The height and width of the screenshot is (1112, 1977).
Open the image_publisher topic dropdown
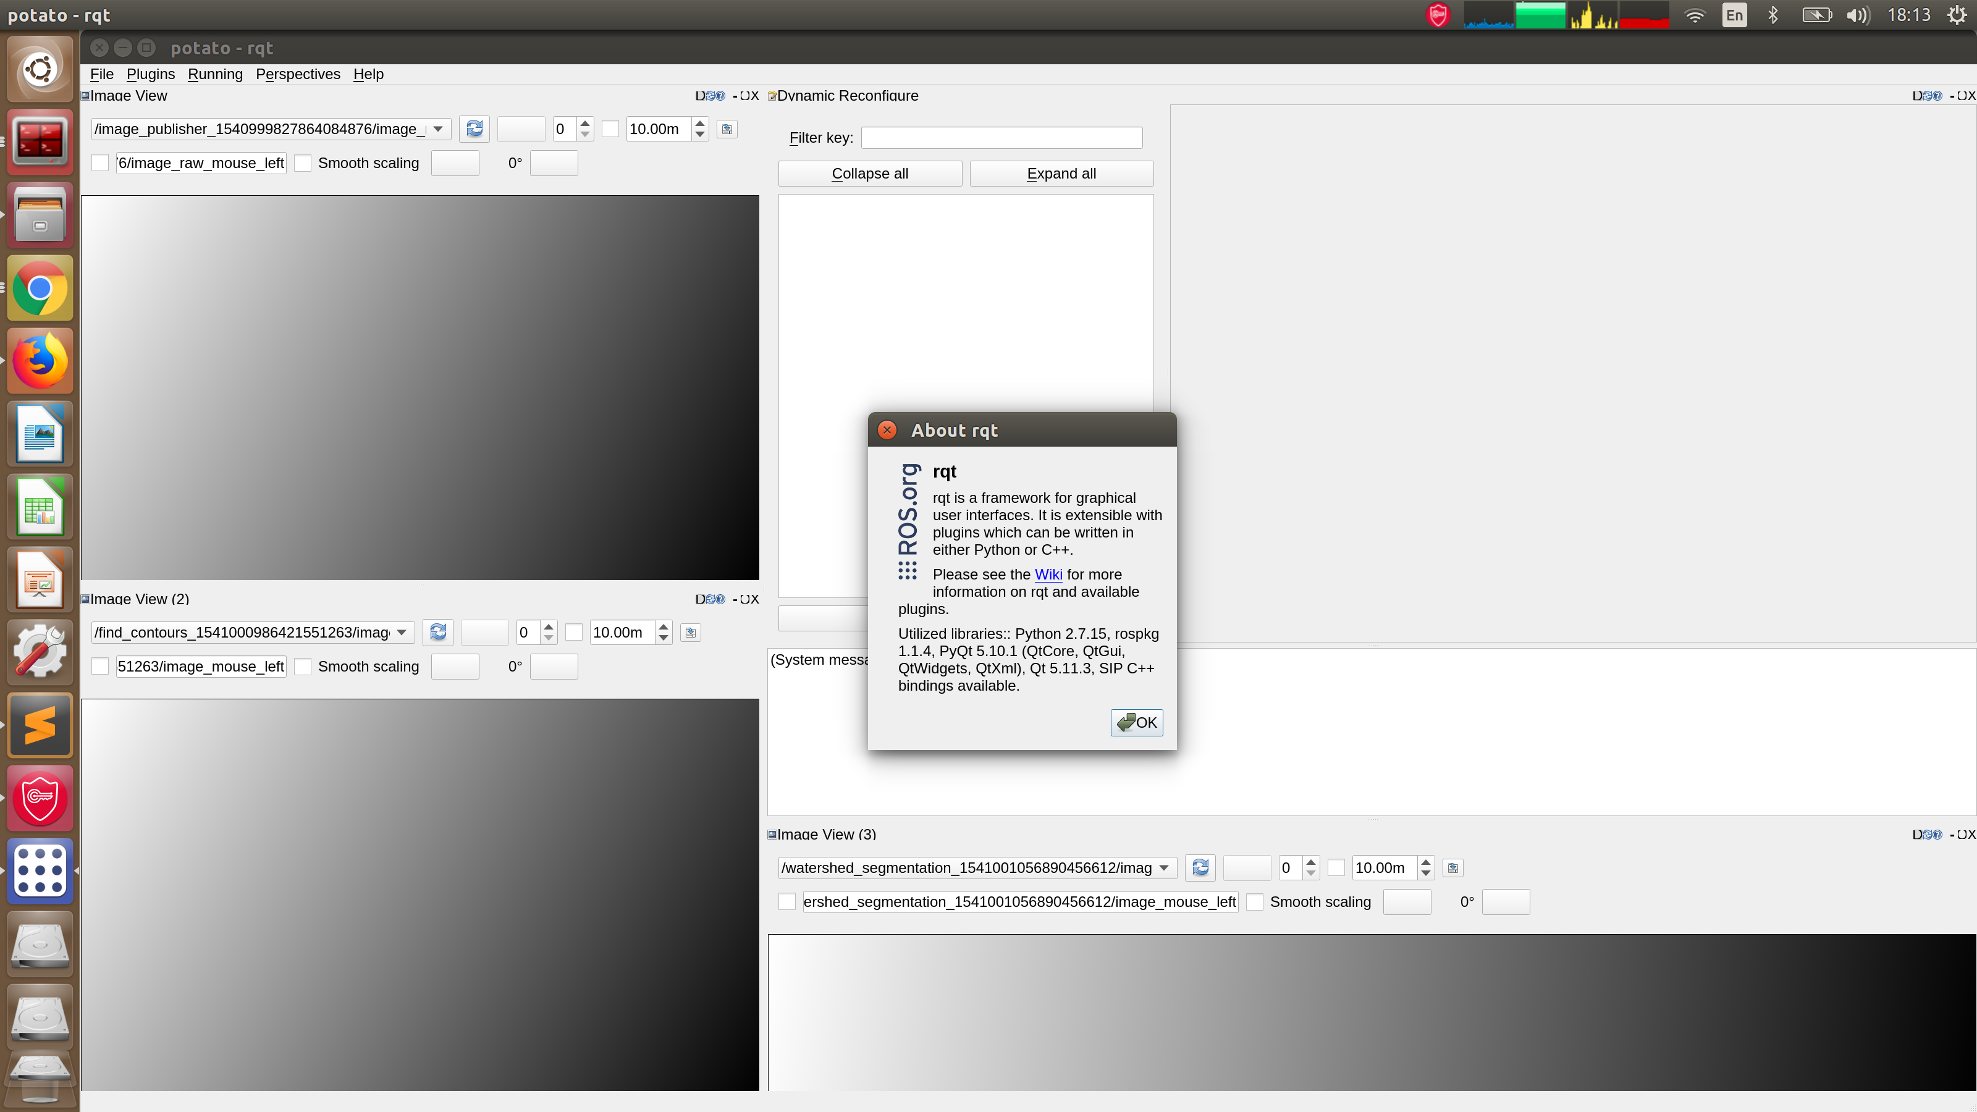437,129
